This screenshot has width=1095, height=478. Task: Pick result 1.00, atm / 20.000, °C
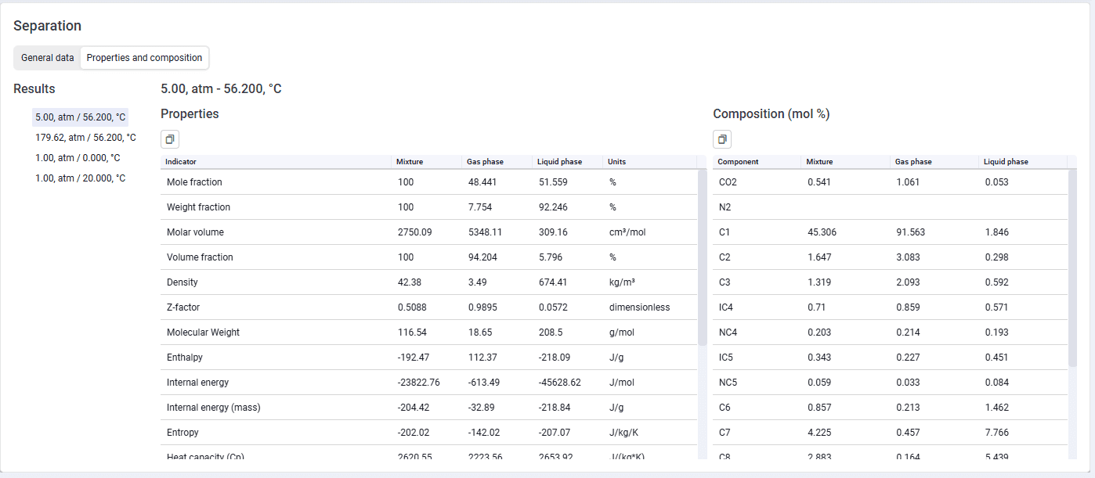click(x=80, y=178)
